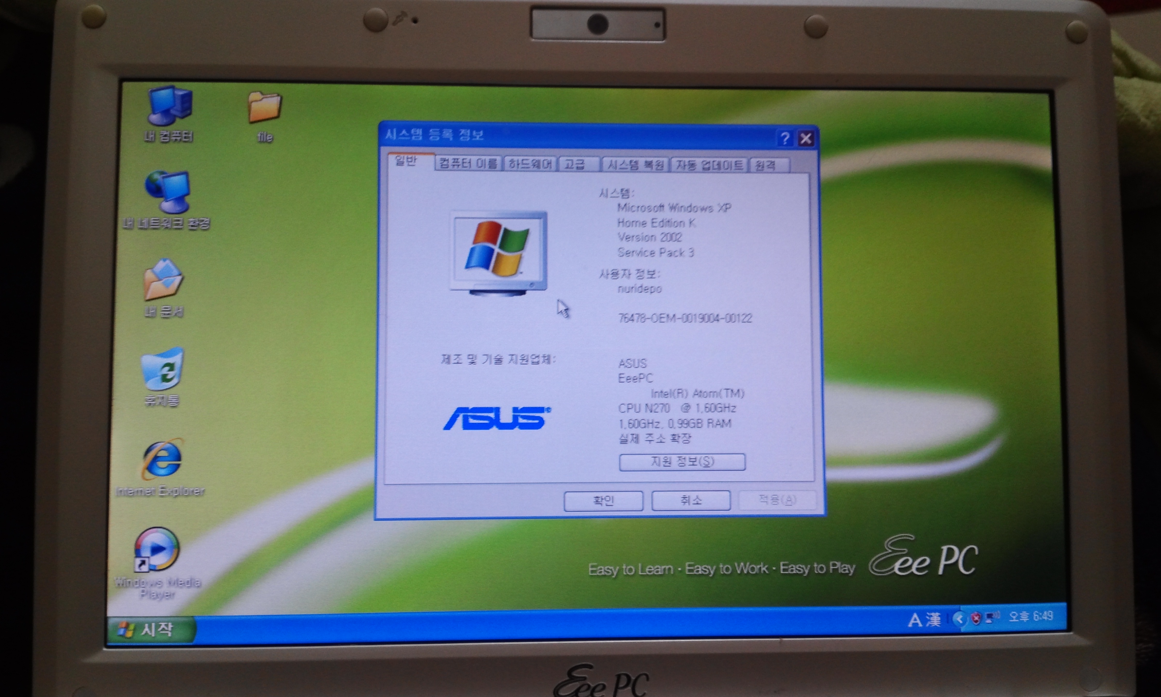Click the Microsoft Windows XP text
The image size is (1161, 697).
(674, 208)
